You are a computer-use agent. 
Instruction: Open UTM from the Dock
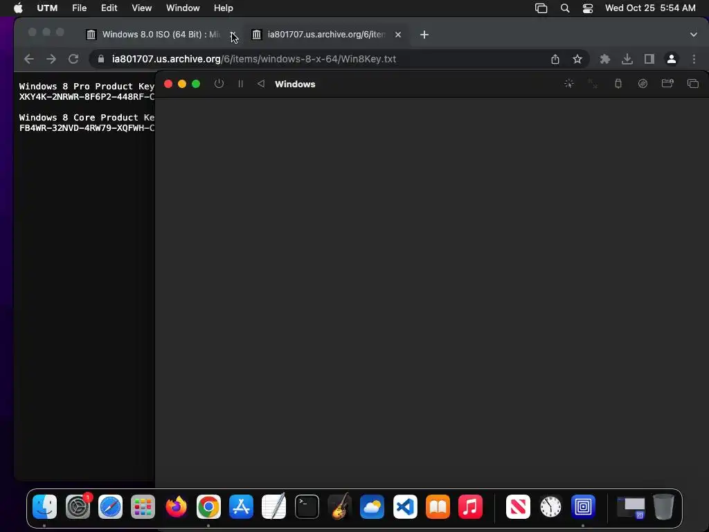tap(583, 506)
